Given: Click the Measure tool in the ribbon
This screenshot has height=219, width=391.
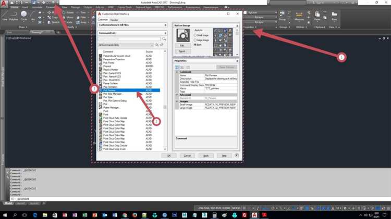Looking at the screenshot, I should pyautogui.click(x=299, y=16).
